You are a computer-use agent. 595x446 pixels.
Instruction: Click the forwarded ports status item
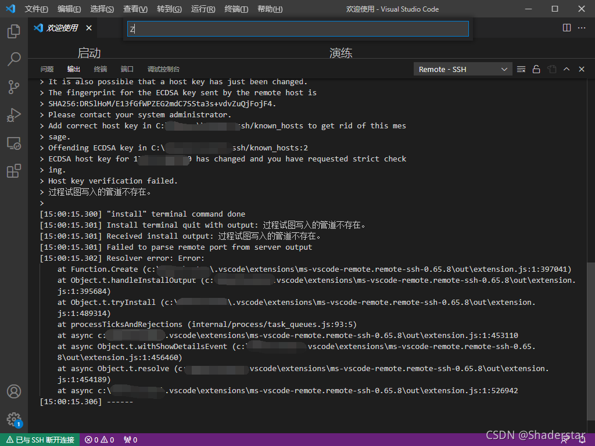tap(131, 440)
